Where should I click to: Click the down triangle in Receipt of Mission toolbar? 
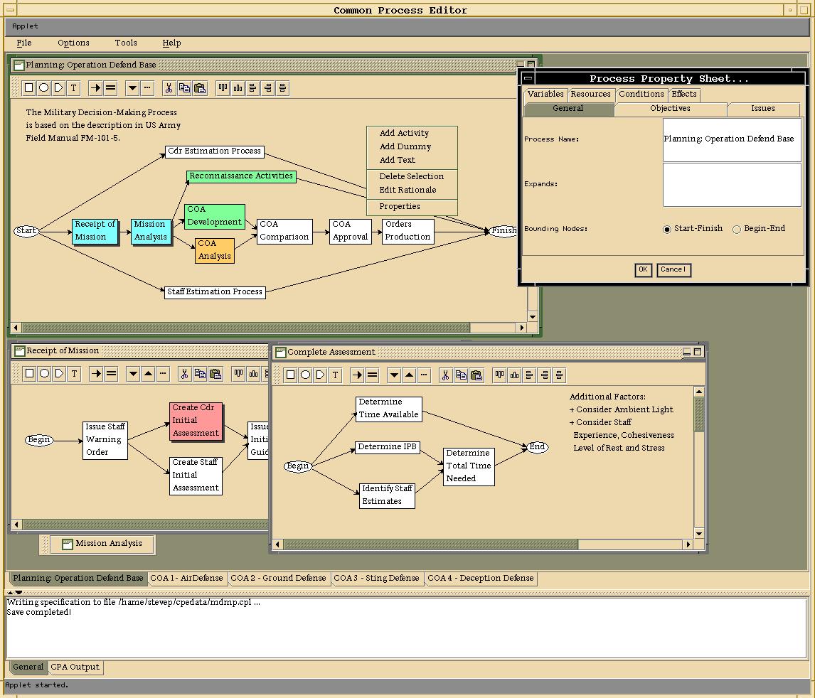(133, 374)
